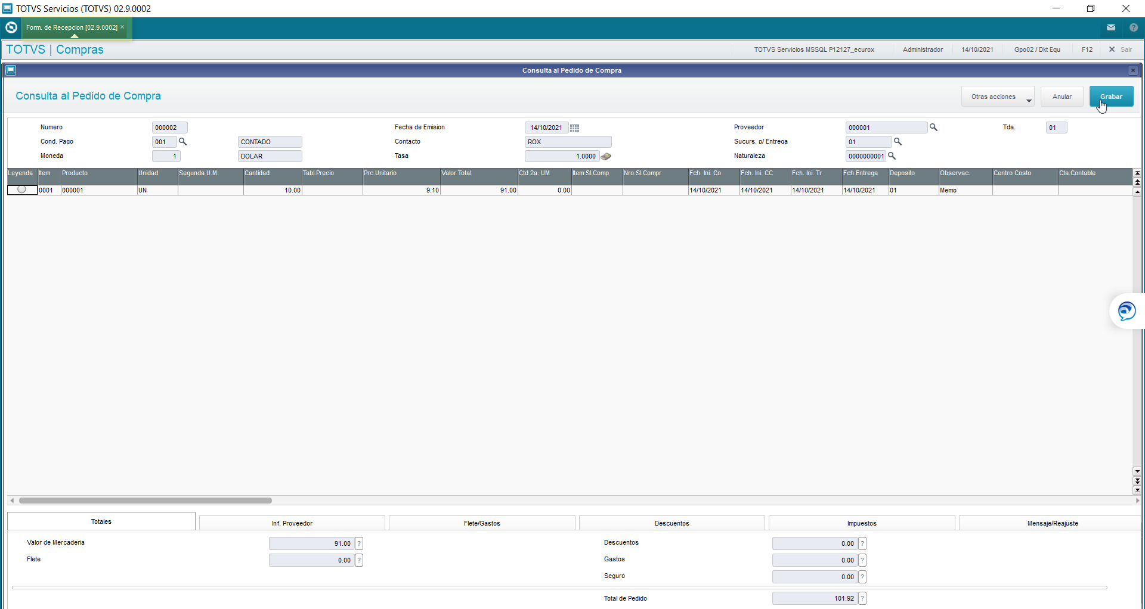Click the Observac. cell Memo
Viewport: 1145px width, 609px height.
click(965, 190)
